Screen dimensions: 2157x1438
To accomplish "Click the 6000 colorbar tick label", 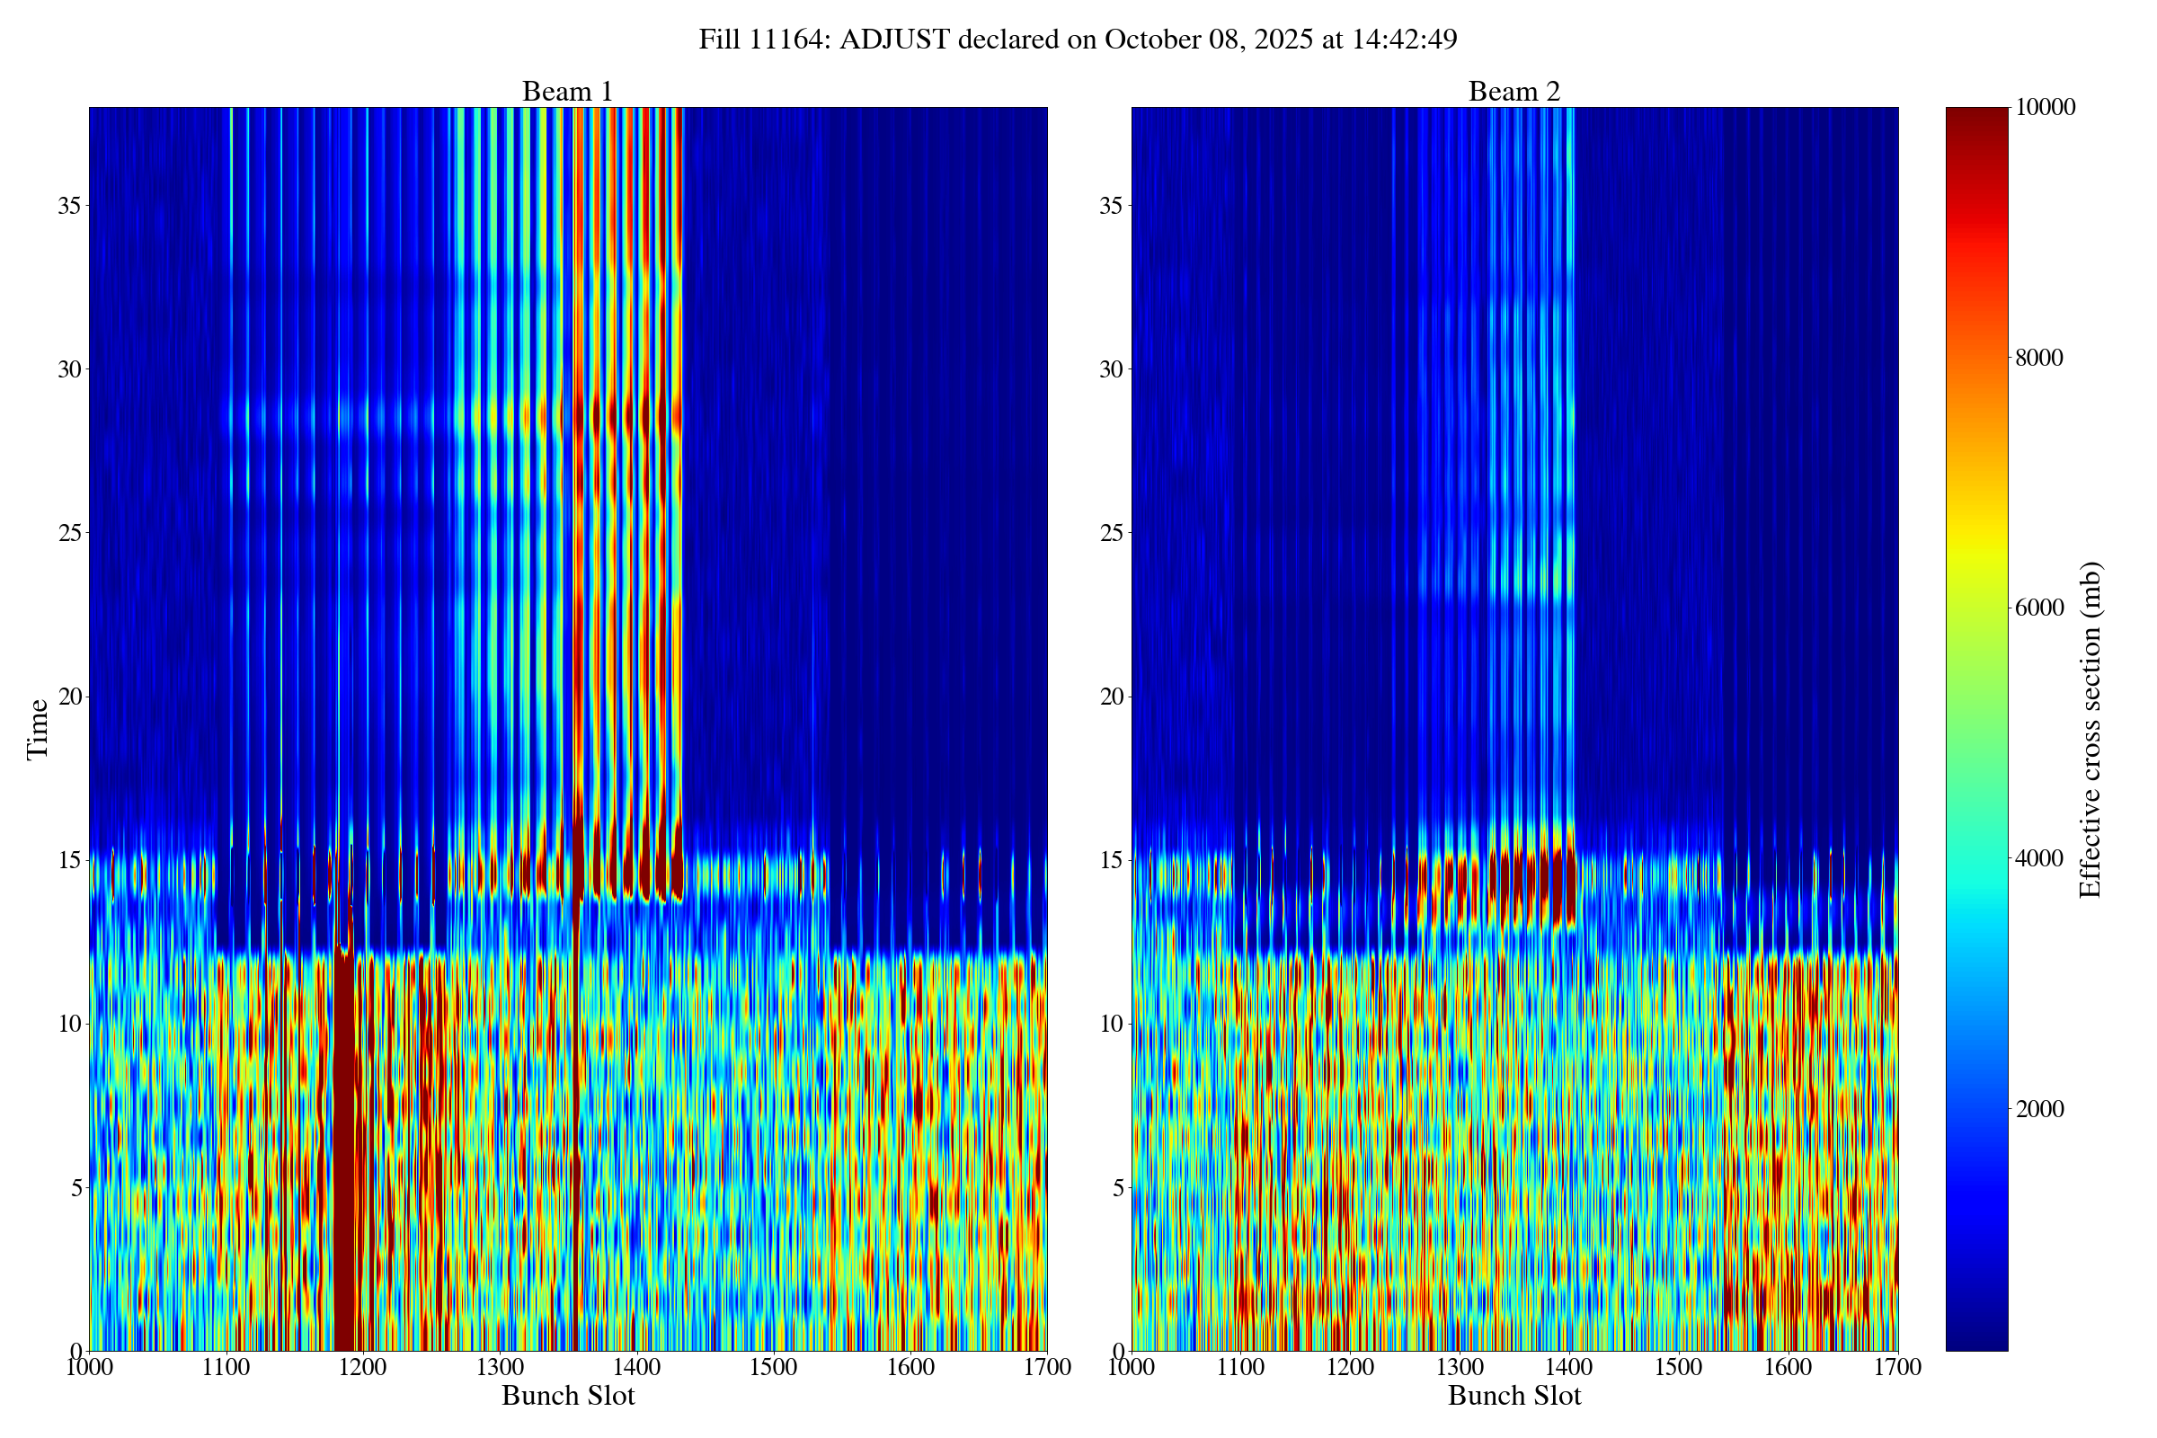I will pyautogui.click(x=2037, y=608).
